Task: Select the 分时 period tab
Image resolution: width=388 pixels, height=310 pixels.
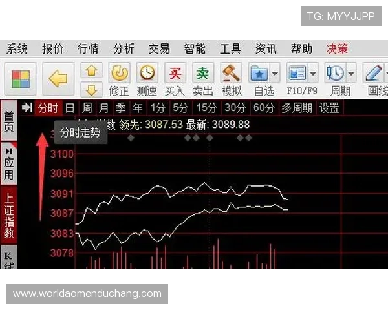Action: point(48,108)
